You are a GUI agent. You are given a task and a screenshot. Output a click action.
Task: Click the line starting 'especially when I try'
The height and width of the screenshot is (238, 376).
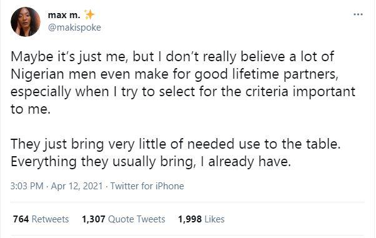pos(183,92)
